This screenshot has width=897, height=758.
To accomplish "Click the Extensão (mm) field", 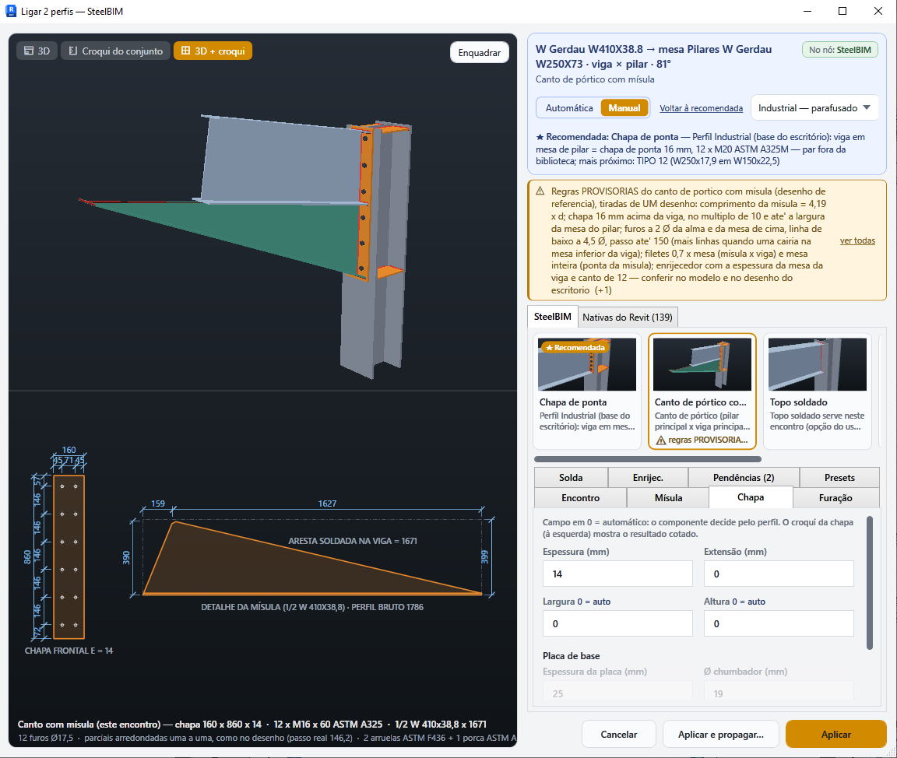I will pos(779,574).
